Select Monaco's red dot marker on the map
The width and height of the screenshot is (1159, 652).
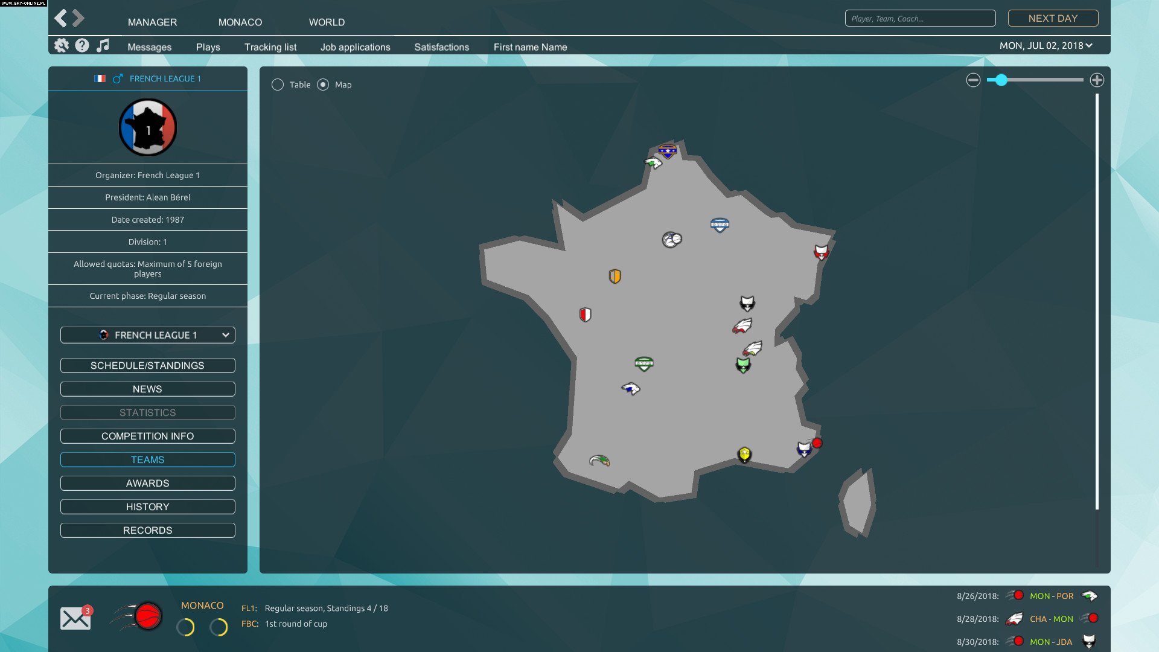817,443
